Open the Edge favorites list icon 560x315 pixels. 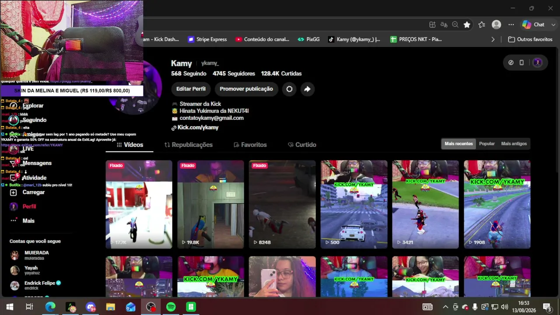pyautogui.click(x=482, y=25)
